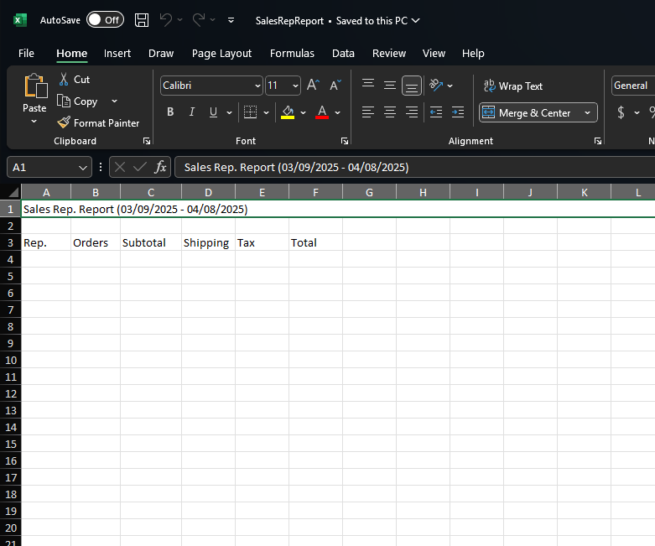655x546 pixels.
Task: Click the Insert Function fx icon
Action: coord(160,167)
